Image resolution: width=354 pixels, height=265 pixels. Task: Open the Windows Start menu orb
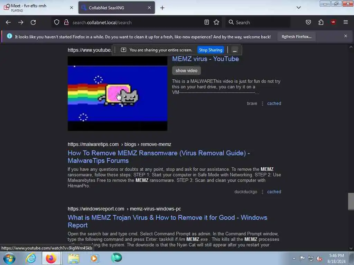pos(9,258)
